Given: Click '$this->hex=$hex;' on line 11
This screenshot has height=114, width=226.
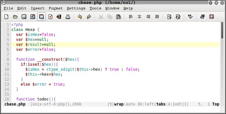Looking at the screenshot, I should point(44,74).
